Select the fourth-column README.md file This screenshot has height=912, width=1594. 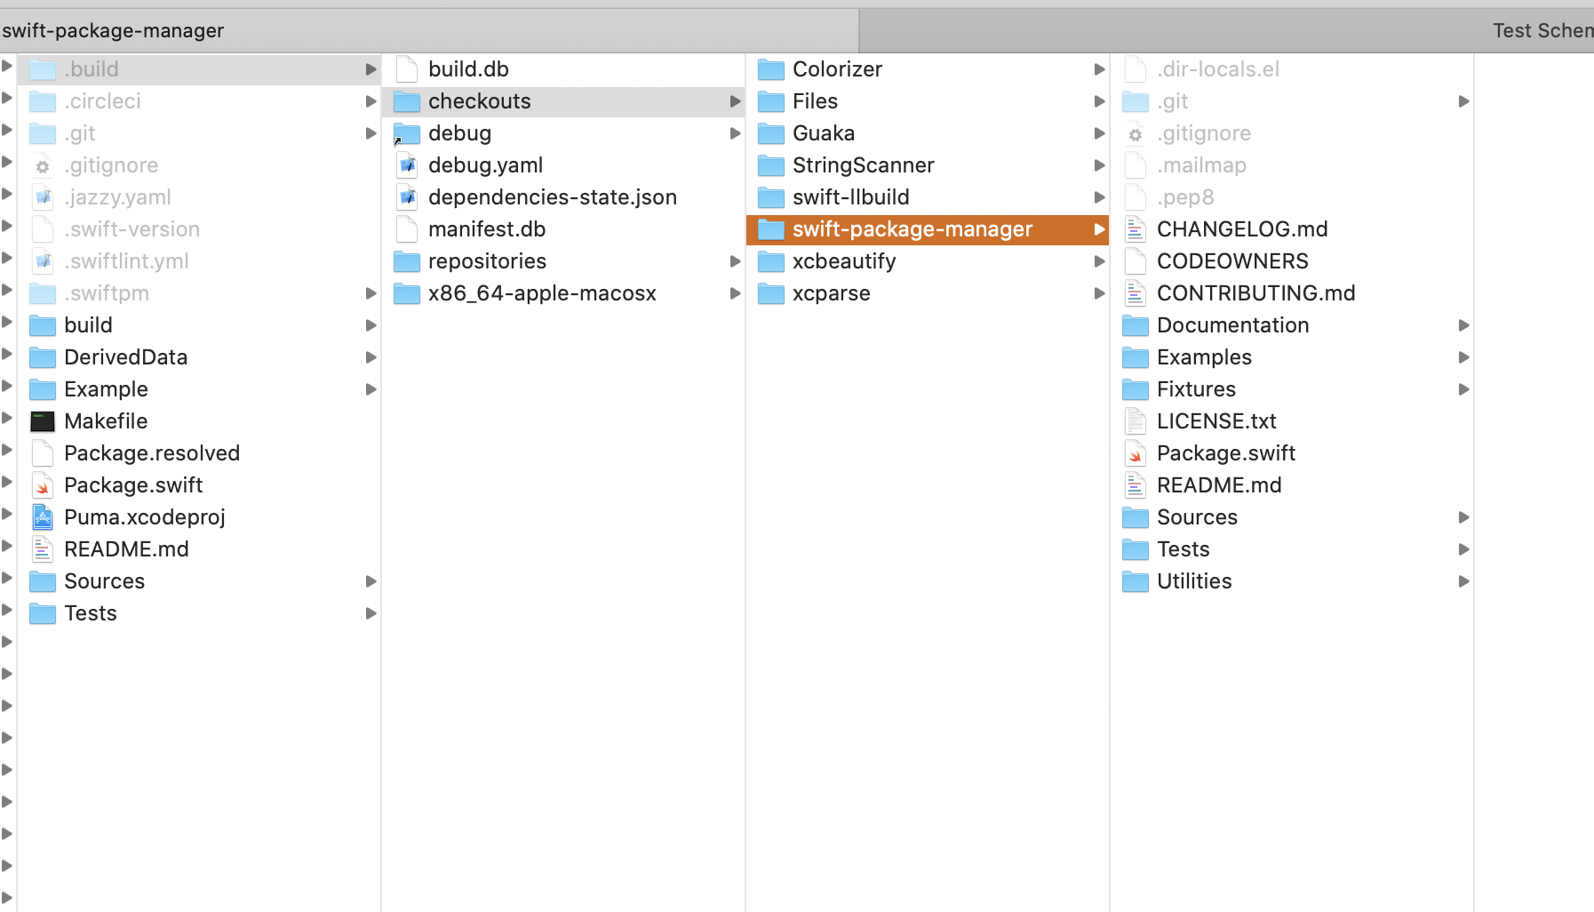1292,485
